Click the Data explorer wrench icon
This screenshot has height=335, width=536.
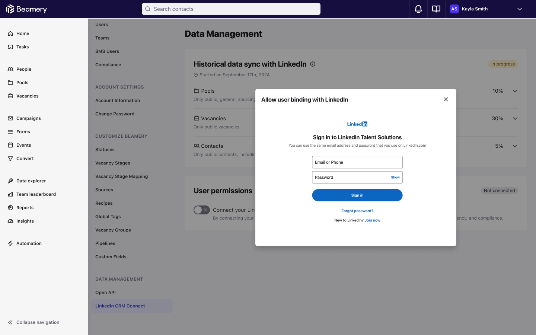pyautogui.click(x=10, y=181)
